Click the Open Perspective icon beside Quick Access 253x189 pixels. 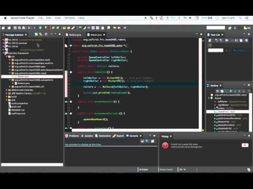[230, 28]
